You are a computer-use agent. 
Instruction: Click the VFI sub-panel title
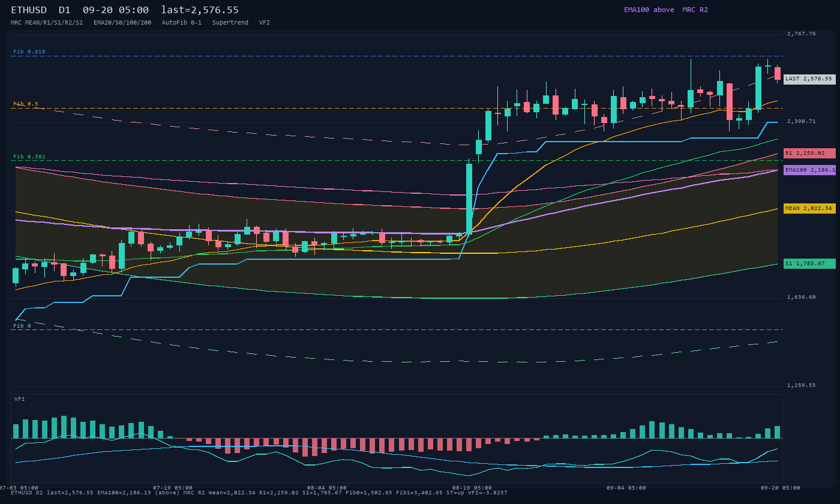[x=20, y=399]
